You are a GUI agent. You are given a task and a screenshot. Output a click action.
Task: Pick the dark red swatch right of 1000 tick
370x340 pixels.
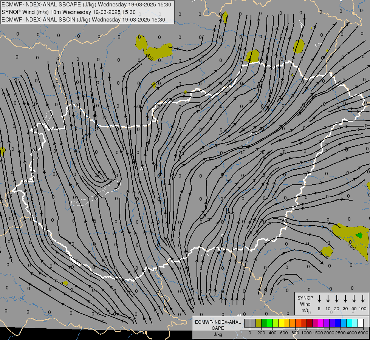coord(310,323)
